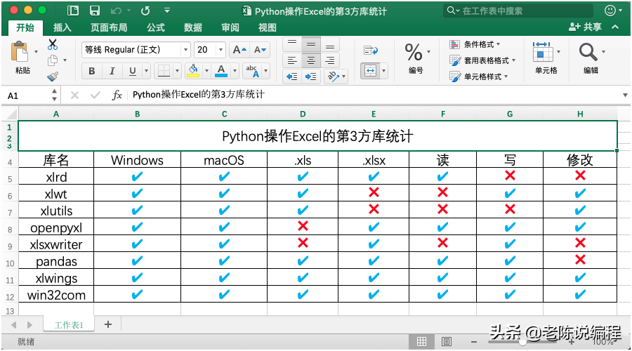This screenshot has height=351, width=632.
Task: Increase font size with A up icon
Action: (239, 50)
